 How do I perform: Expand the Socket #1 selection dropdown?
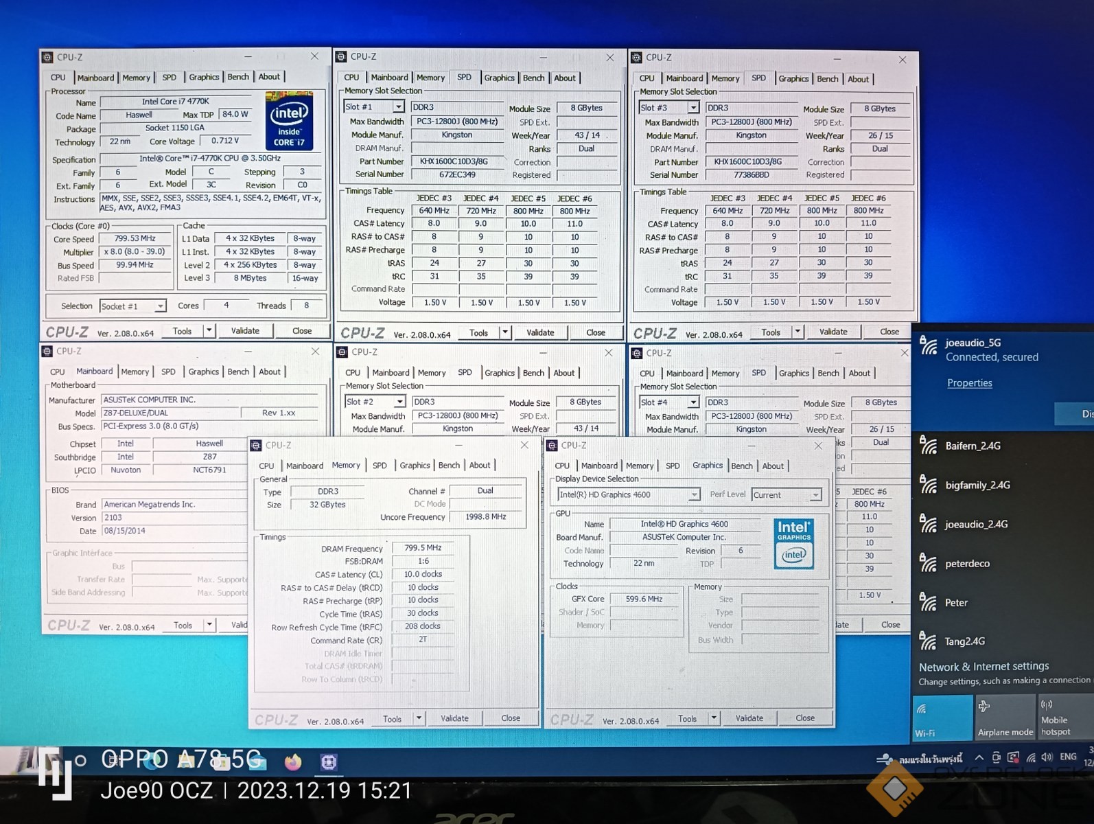tap(160, 306)
